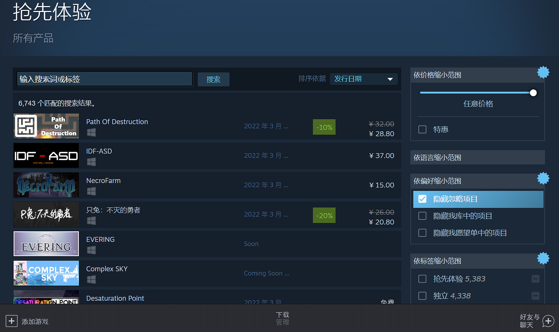559x332 pixels.
Task: Click the add game plus icon
Action: click(11, 321)
